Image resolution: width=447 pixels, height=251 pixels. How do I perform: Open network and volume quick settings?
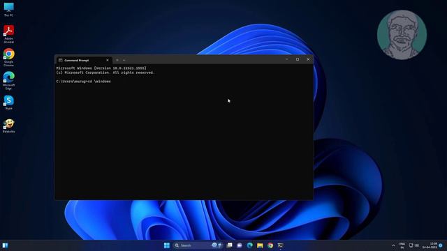(414, 245)
